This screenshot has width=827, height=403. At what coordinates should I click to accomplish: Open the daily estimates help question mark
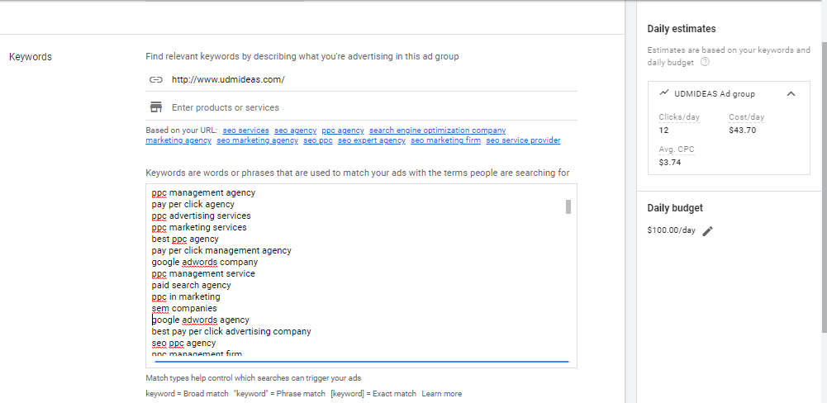705,62
